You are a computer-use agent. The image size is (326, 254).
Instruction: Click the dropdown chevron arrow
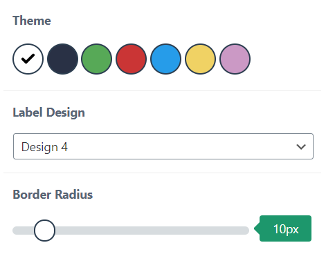click(301, 147)
